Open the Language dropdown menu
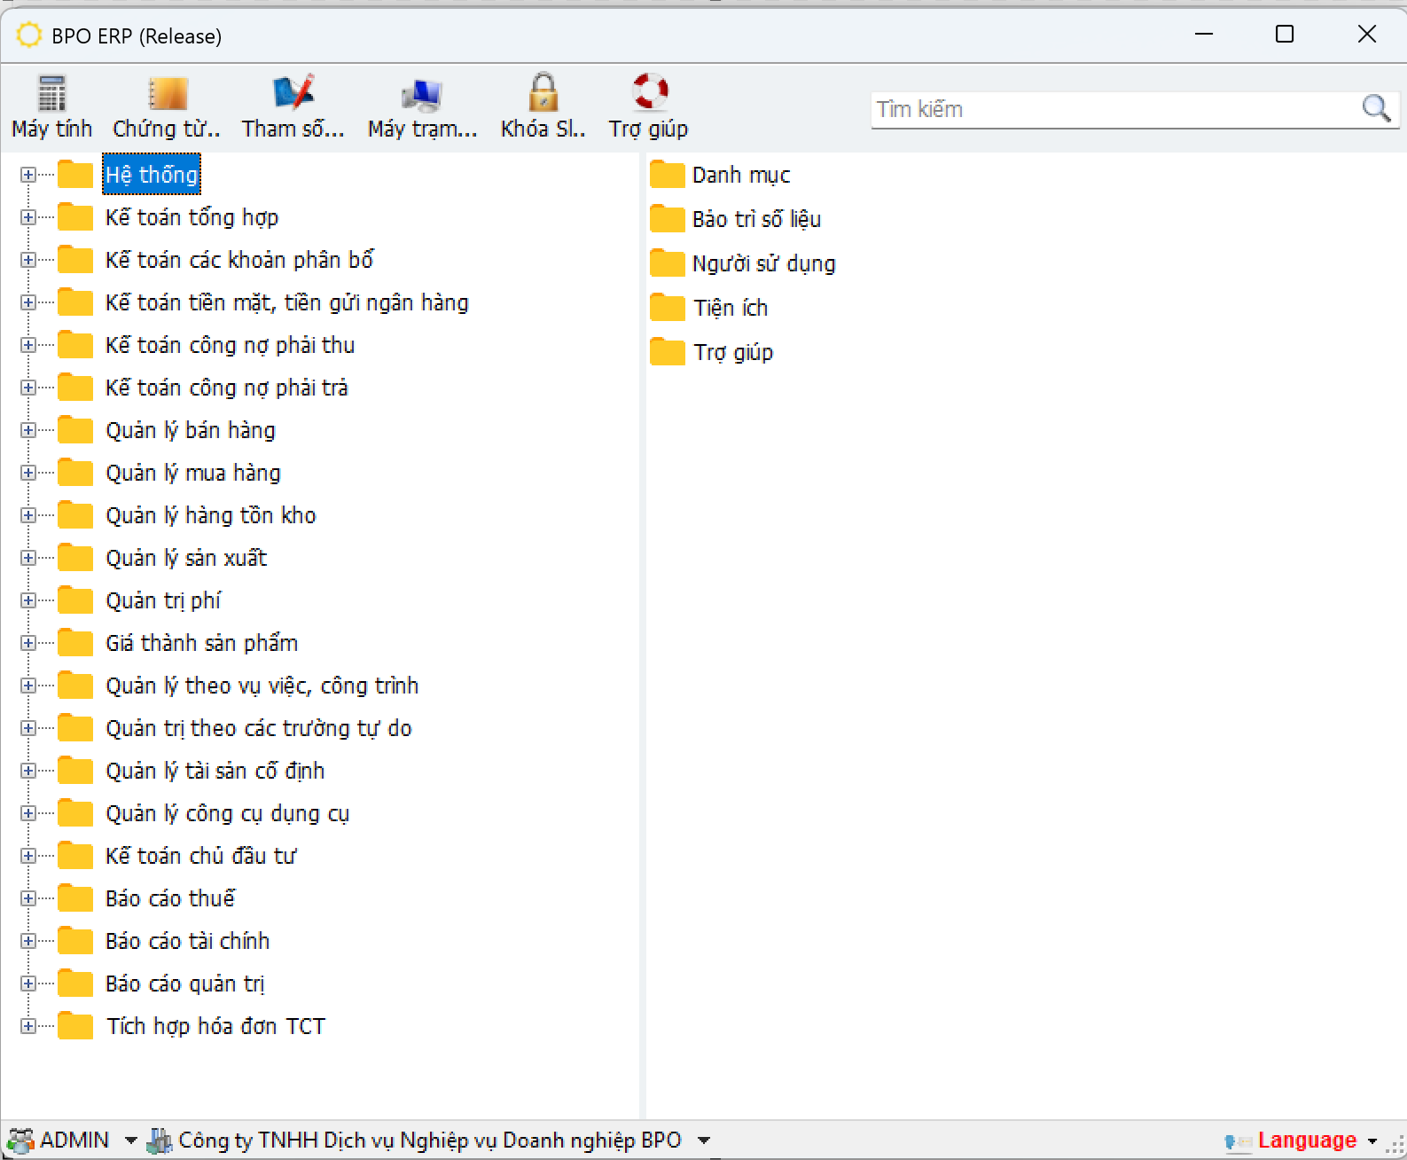1407x1160 pixels. [1371, 1141]
